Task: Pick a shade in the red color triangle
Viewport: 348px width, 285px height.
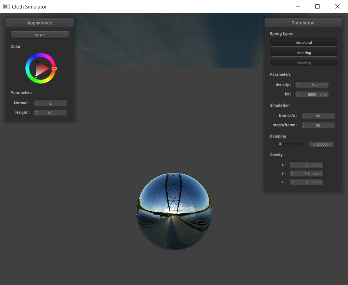Action: pos(42,68)
